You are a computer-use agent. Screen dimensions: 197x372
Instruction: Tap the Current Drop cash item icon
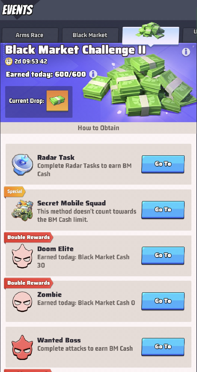(x=57, y=101)
